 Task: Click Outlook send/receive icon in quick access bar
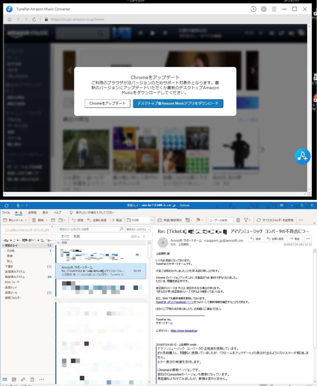(x=6, y=205)
